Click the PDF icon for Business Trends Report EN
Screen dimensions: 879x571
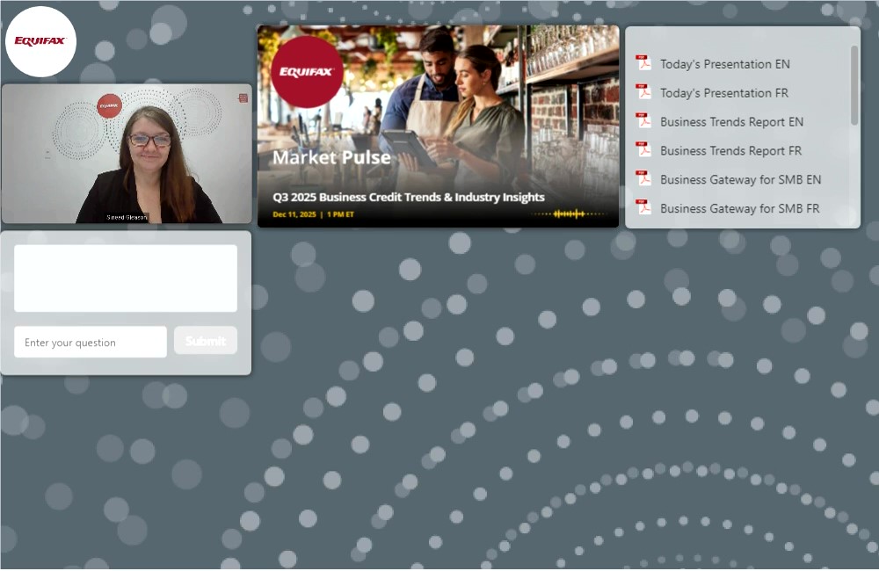[643, 121]
